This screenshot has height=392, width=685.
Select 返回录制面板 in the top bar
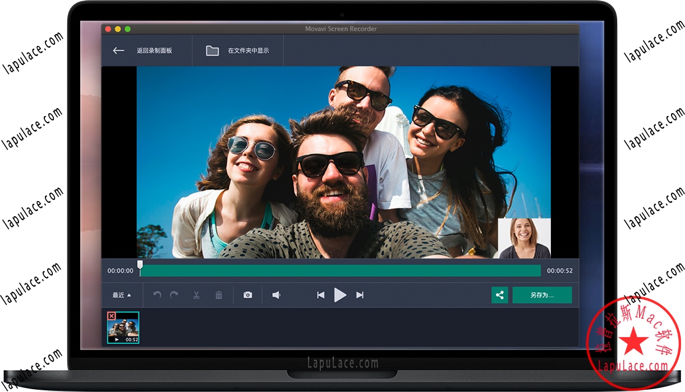[x=154, y=50]
